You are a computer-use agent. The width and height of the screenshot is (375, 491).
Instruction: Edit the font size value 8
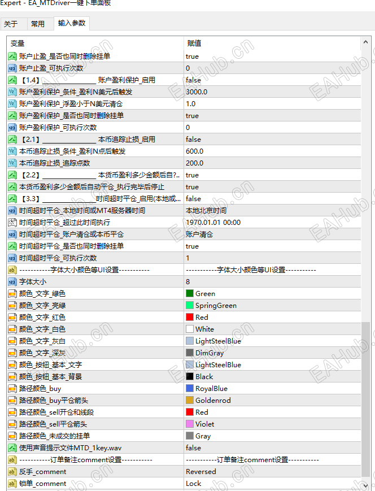point(272,282)
